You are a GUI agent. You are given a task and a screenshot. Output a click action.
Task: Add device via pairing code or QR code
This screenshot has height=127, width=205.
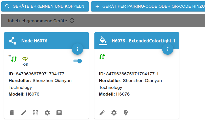(148, 6)
